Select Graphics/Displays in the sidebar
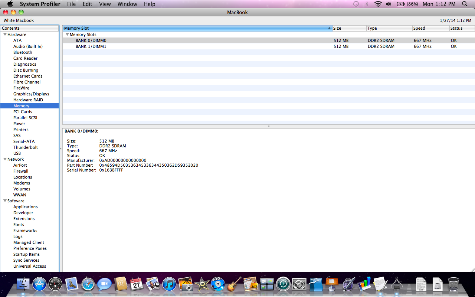The height and width of the screenshot is (297, 475). point(31,94)
